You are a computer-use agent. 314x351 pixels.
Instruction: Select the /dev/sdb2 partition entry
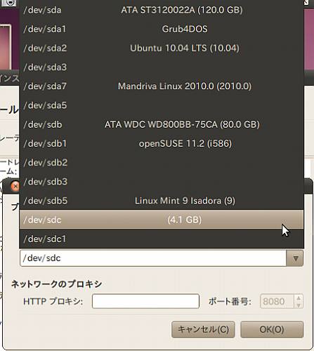pos(162,163)
